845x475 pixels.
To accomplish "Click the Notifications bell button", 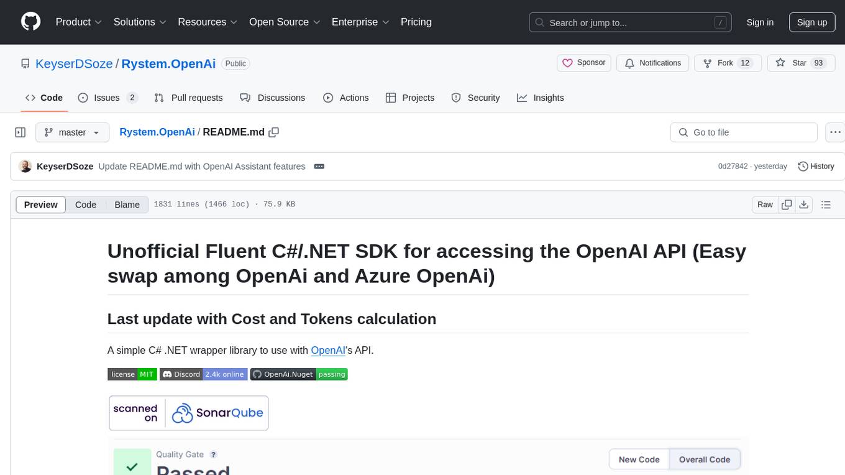I will point(653,63).
